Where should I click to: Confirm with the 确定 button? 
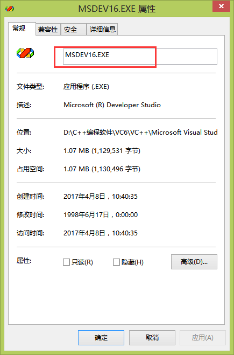[x=101, y=338]
